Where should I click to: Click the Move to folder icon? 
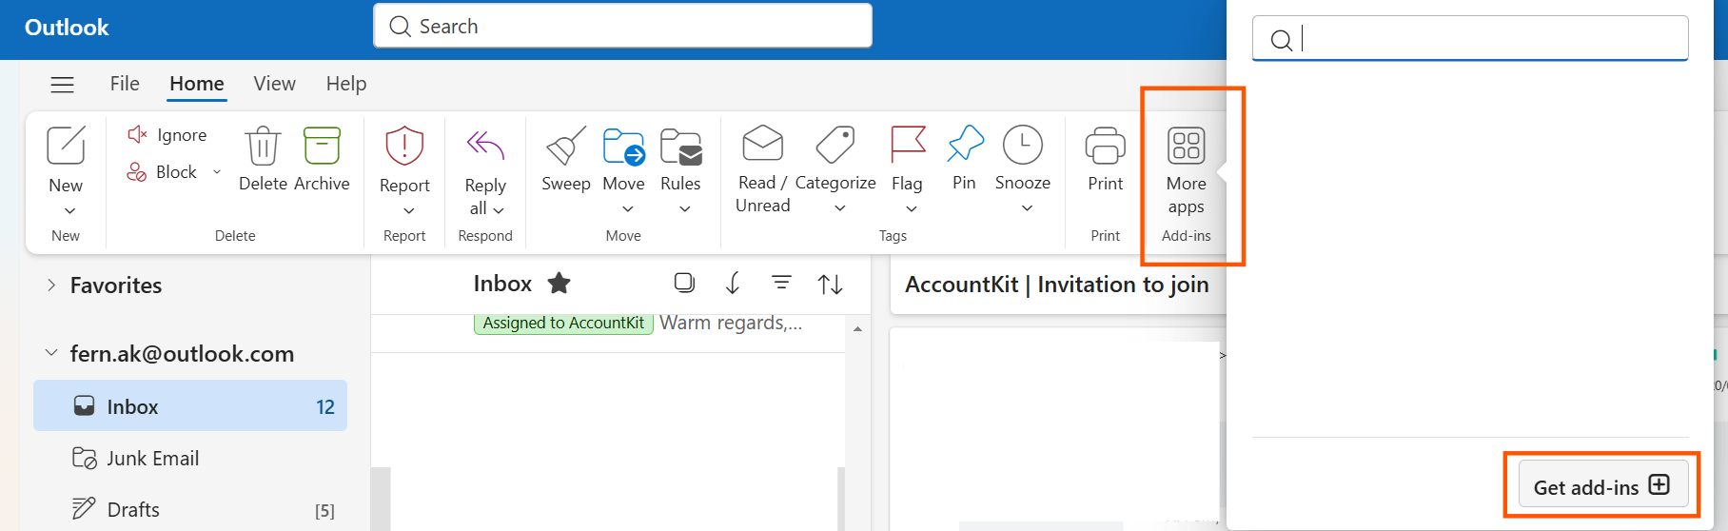624,147
